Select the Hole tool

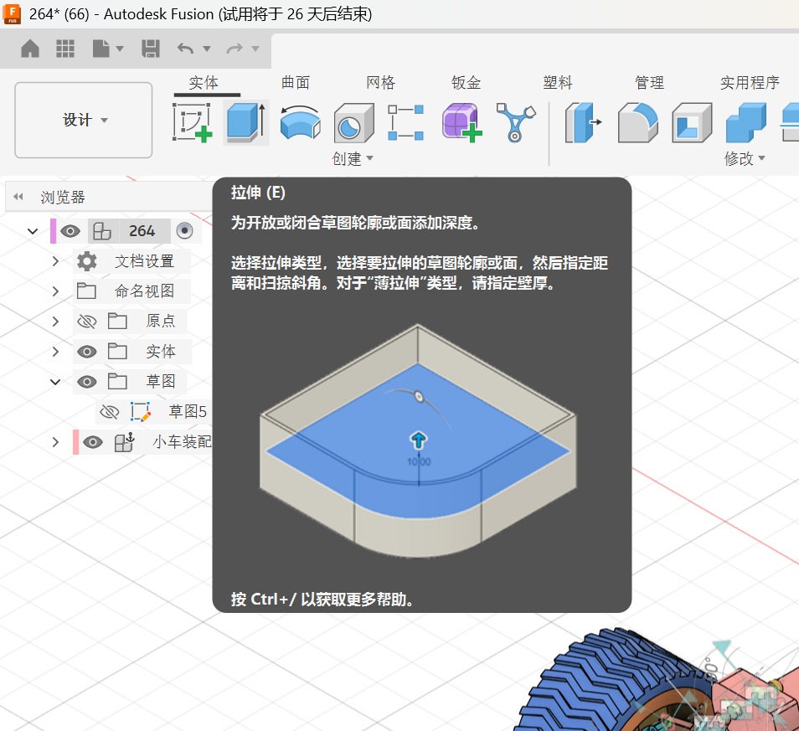(353, 123)
